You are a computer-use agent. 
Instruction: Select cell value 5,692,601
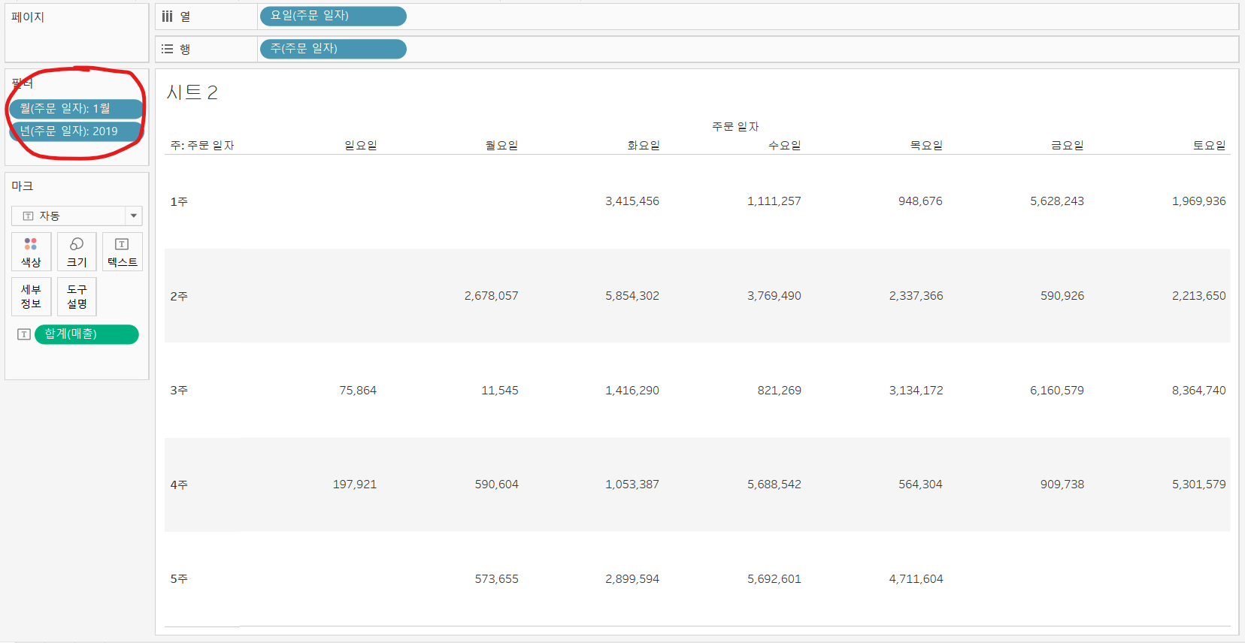pos(774,579)
